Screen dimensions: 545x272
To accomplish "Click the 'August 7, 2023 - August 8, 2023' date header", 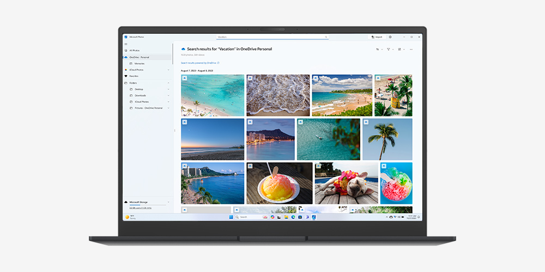I will (x=197, y=70).
